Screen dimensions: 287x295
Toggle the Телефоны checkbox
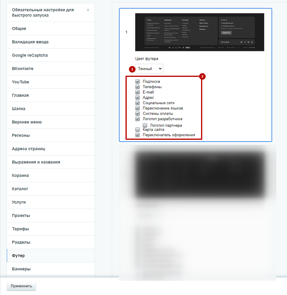138,87
